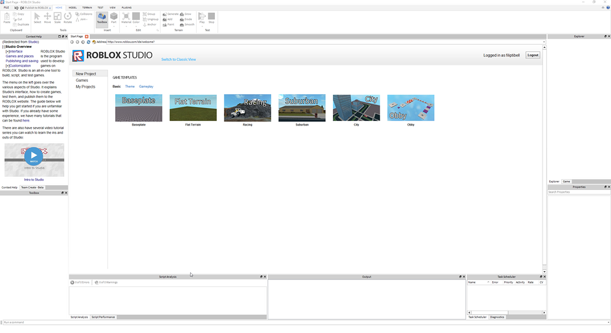Open the quick access toolbar dropdown arrow

(50, 8)
